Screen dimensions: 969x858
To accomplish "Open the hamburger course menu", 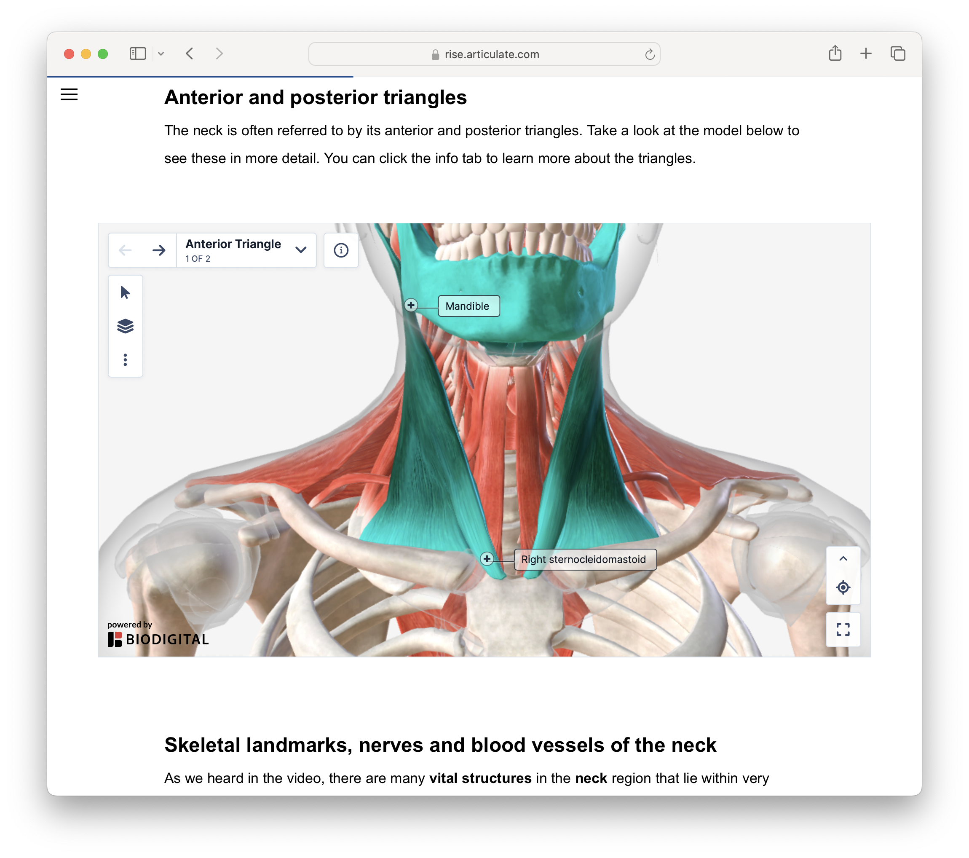I will point(69,94).
